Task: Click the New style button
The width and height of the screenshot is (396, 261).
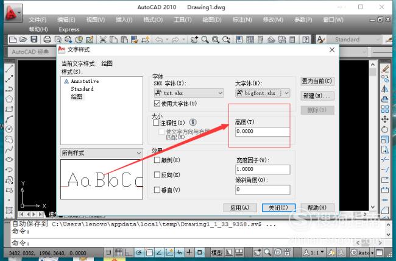Action: click(317, 96)
